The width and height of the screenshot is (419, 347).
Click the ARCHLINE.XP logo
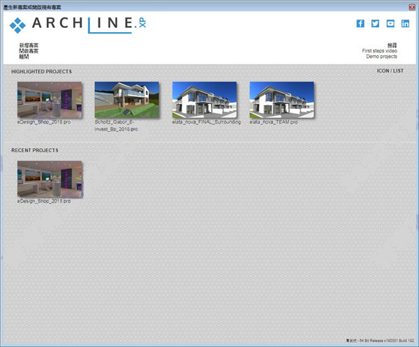click(x=78, y=25)
